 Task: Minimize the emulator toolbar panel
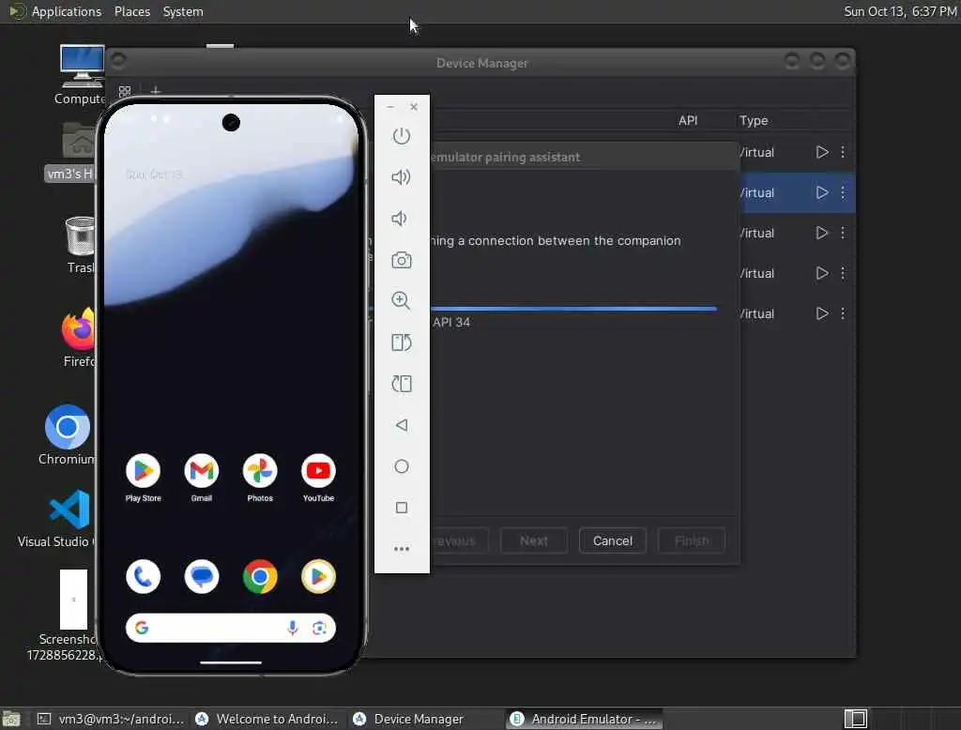click(x=390, y=107)
